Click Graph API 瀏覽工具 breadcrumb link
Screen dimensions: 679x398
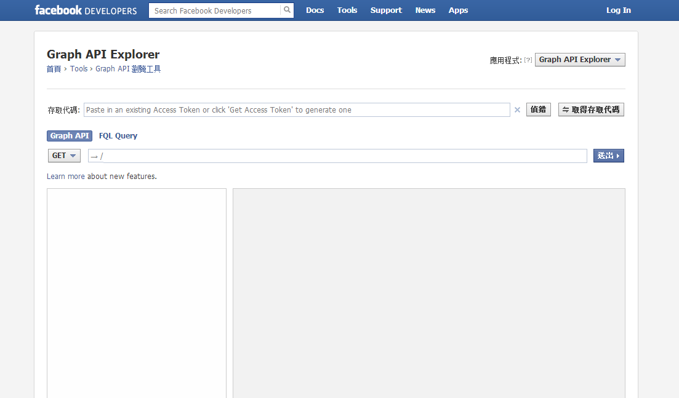(x=128, y=69)
